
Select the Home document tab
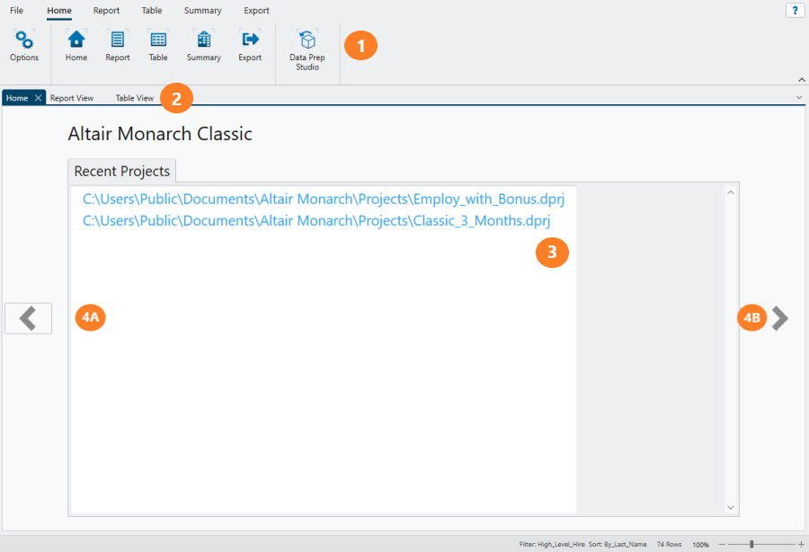tap(17, 98)
